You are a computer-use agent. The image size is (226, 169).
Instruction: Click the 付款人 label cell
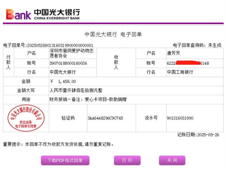pyautogui.click(x=8, y=62)
